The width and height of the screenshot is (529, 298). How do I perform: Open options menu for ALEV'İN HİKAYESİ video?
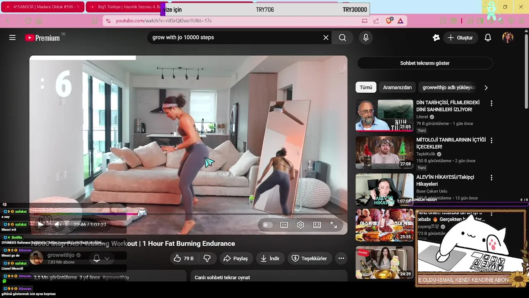(x=491, y=178)
